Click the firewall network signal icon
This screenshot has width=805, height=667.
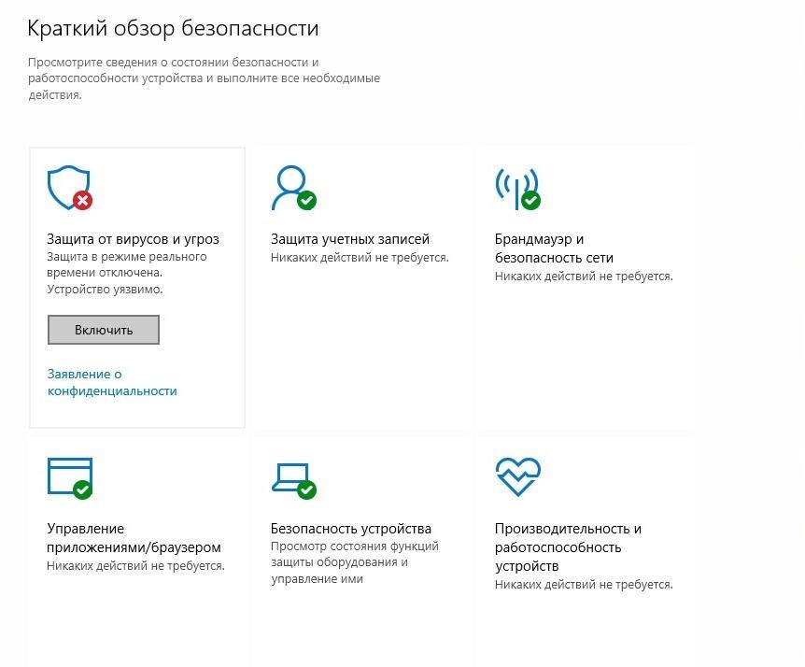pos(516,188)
